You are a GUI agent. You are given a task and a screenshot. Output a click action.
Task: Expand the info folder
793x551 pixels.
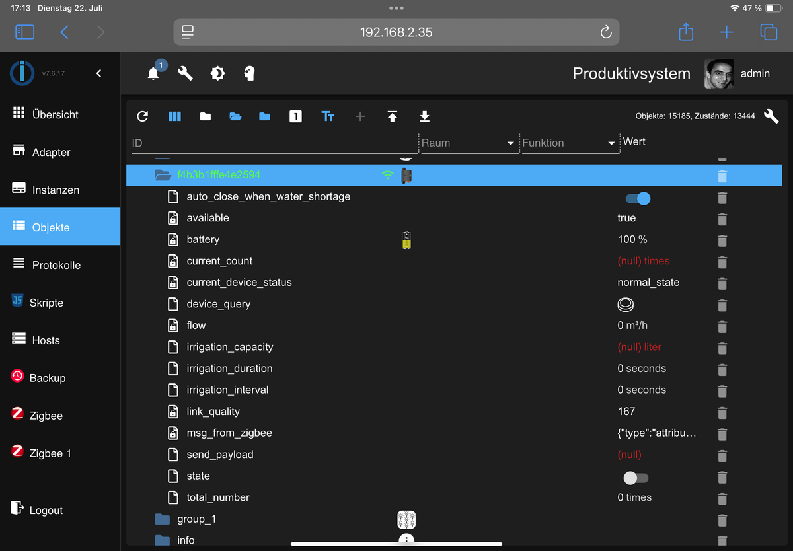162,540
